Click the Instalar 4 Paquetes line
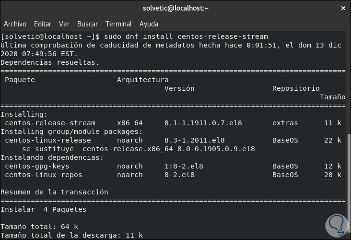The height and width of the screenshot is (240, 351). tap(43, 209)
